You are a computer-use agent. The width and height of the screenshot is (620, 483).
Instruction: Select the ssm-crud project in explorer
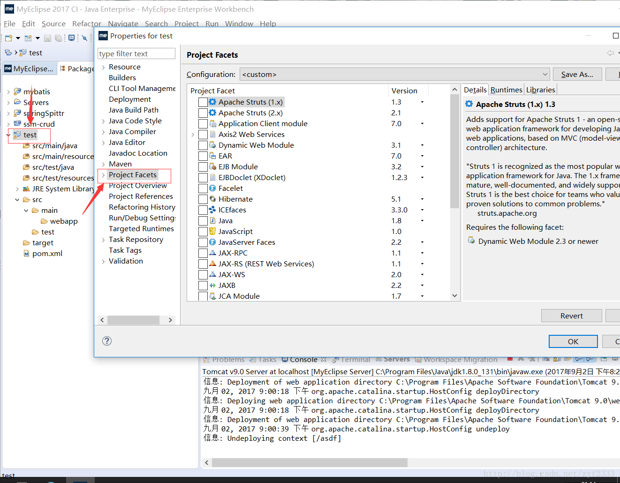(x=39, y=124)
